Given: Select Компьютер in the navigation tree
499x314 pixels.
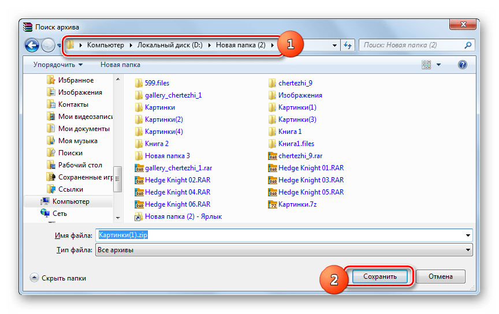Looking at the screenshot, I should point(70,201).
